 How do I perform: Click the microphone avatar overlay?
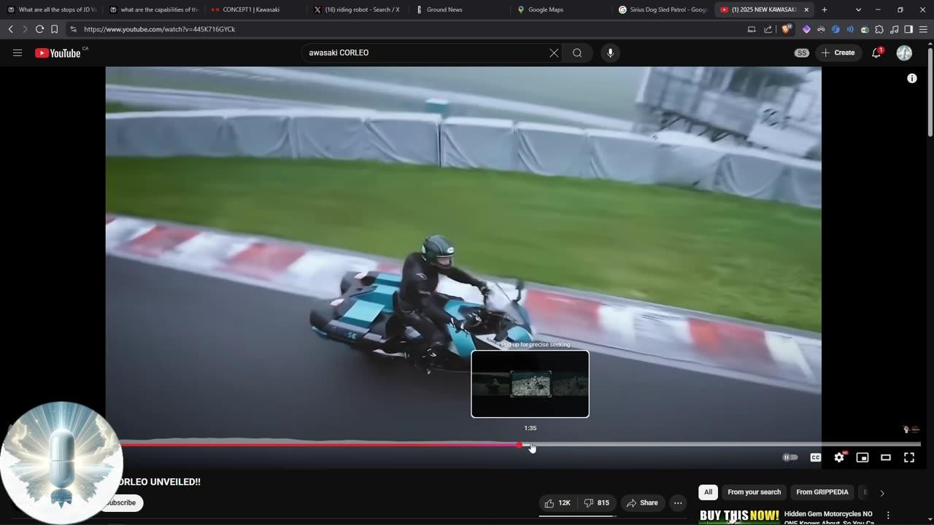coord(62,463)
